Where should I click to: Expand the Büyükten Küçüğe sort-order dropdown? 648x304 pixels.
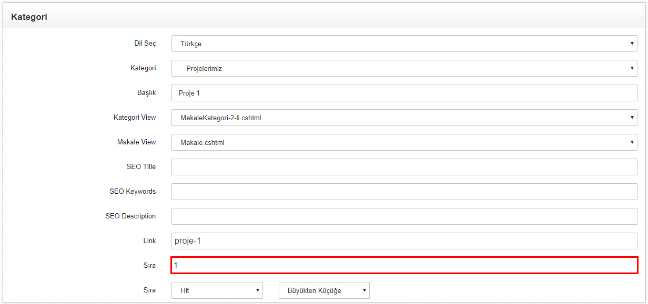pos(324,290)
